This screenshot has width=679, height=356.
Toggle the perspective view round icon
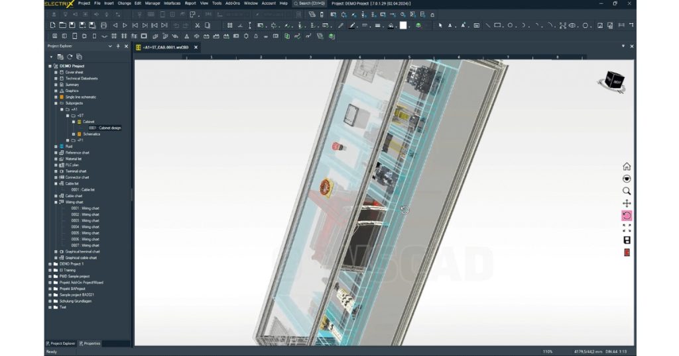click(627, 179)
